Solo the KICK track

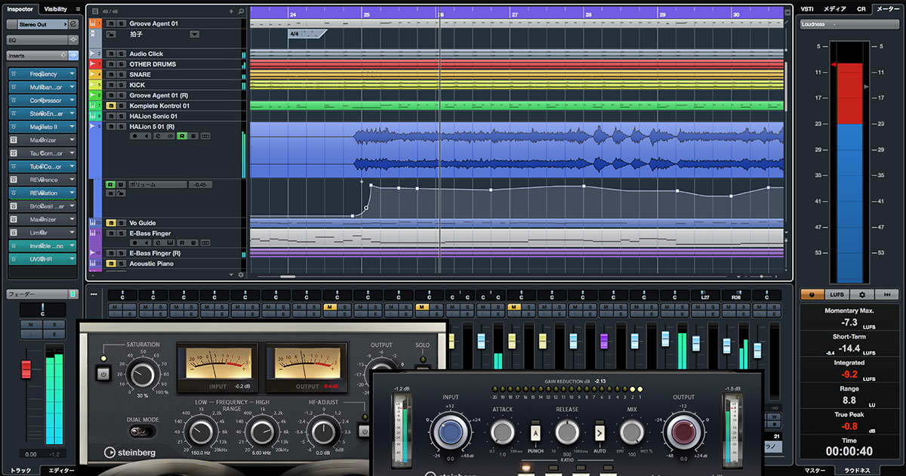click(x=121, y=85)
